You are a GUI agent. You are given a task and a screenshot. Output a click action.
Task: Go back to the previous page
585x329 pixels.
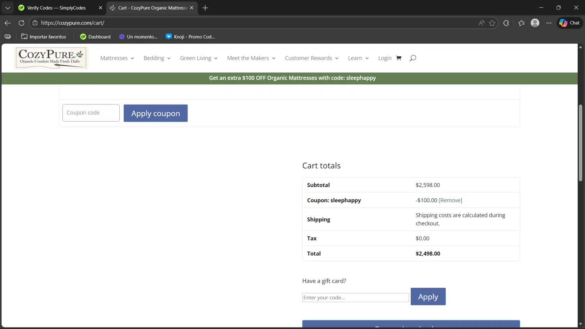pos(8,23)
